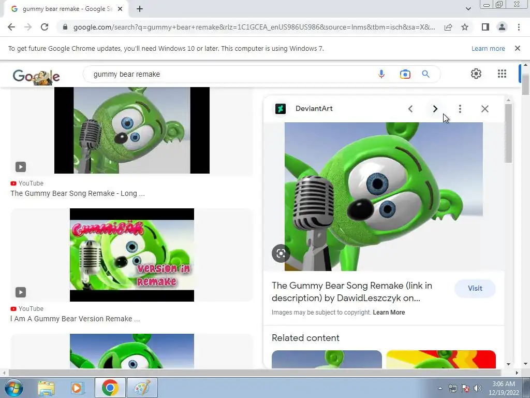Open I Am A Gummy Bear Version Remake link

pyautogui.click(x=75, y=319)
